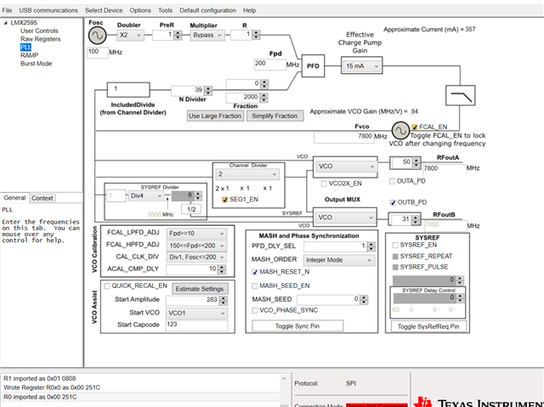Click Toggle SysRefReq Pin button
This screenshot has width=544, height=407.
click(x=428, y=326)
